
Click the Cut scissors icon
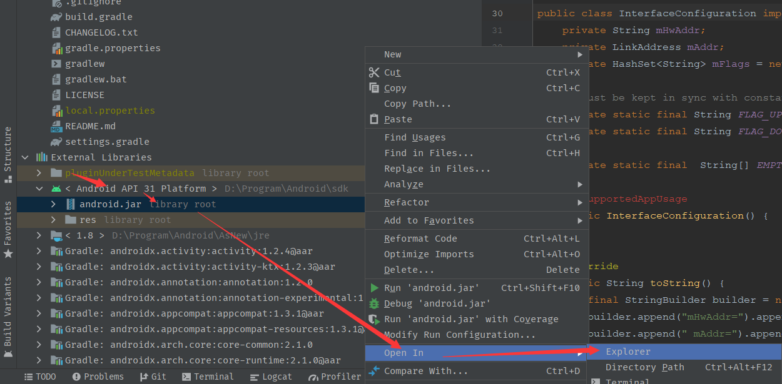pyautogui.click(x=374, y=72)
